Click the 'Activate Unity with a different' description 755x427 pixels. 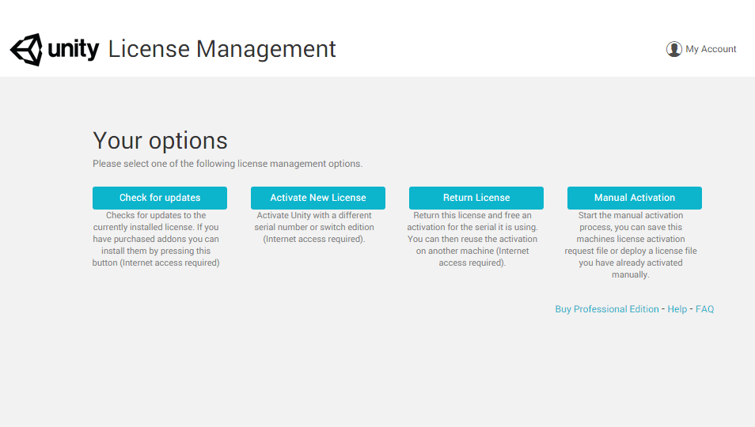click(314, 227)
